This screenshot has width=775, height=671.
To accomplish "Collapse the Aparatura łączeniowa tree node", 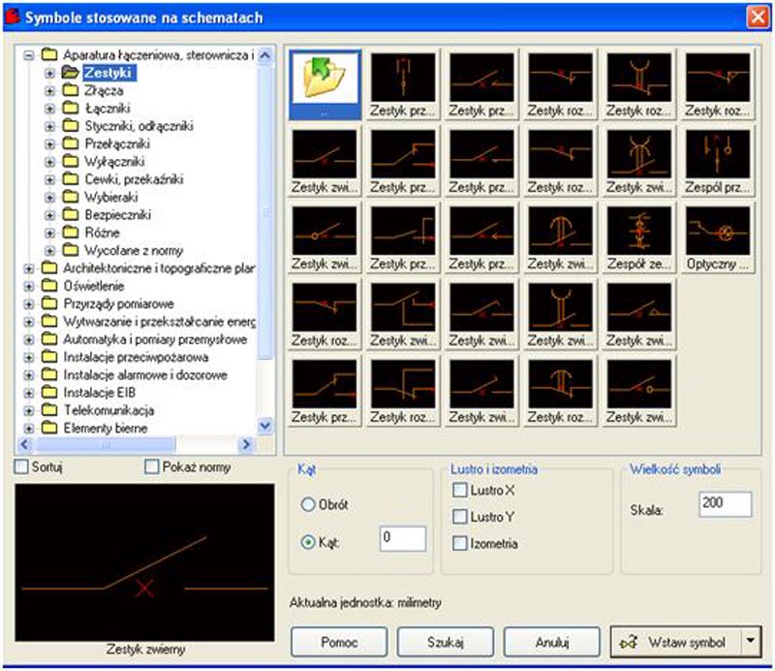I will [29, 55].
